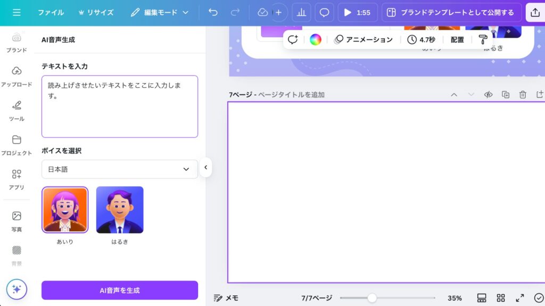
Task: Open the hamburger main menu
Action: tap(16, 13)
